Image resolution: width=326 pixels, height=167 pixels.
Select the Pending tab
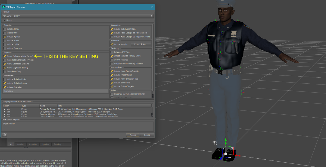click(57, 144)
